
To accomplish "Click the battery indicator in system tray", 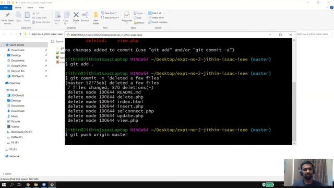I will pyautogui.click(x=269, y=185).
